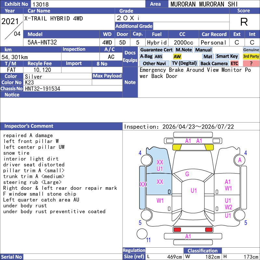Click the yellow AW equipment badge

[x=177, y=57]
